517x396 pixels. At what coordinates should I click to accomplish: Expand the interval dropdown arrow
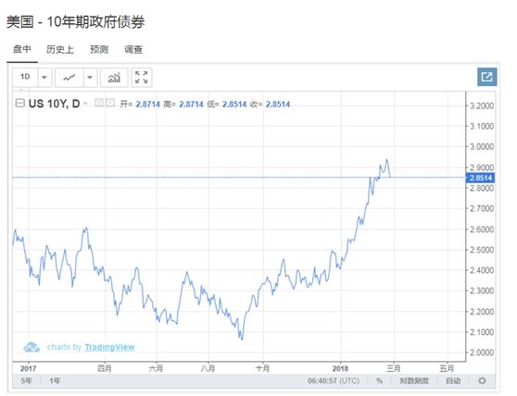coord(44,78)
